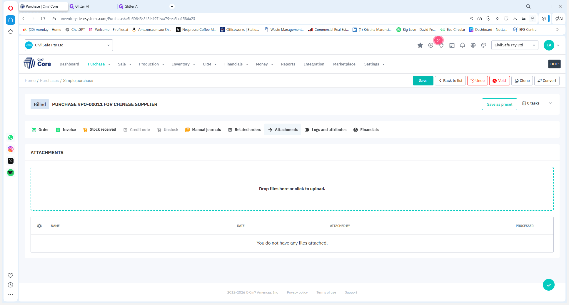
Task: Open the Reports menu item
Action: click(288, 64)
